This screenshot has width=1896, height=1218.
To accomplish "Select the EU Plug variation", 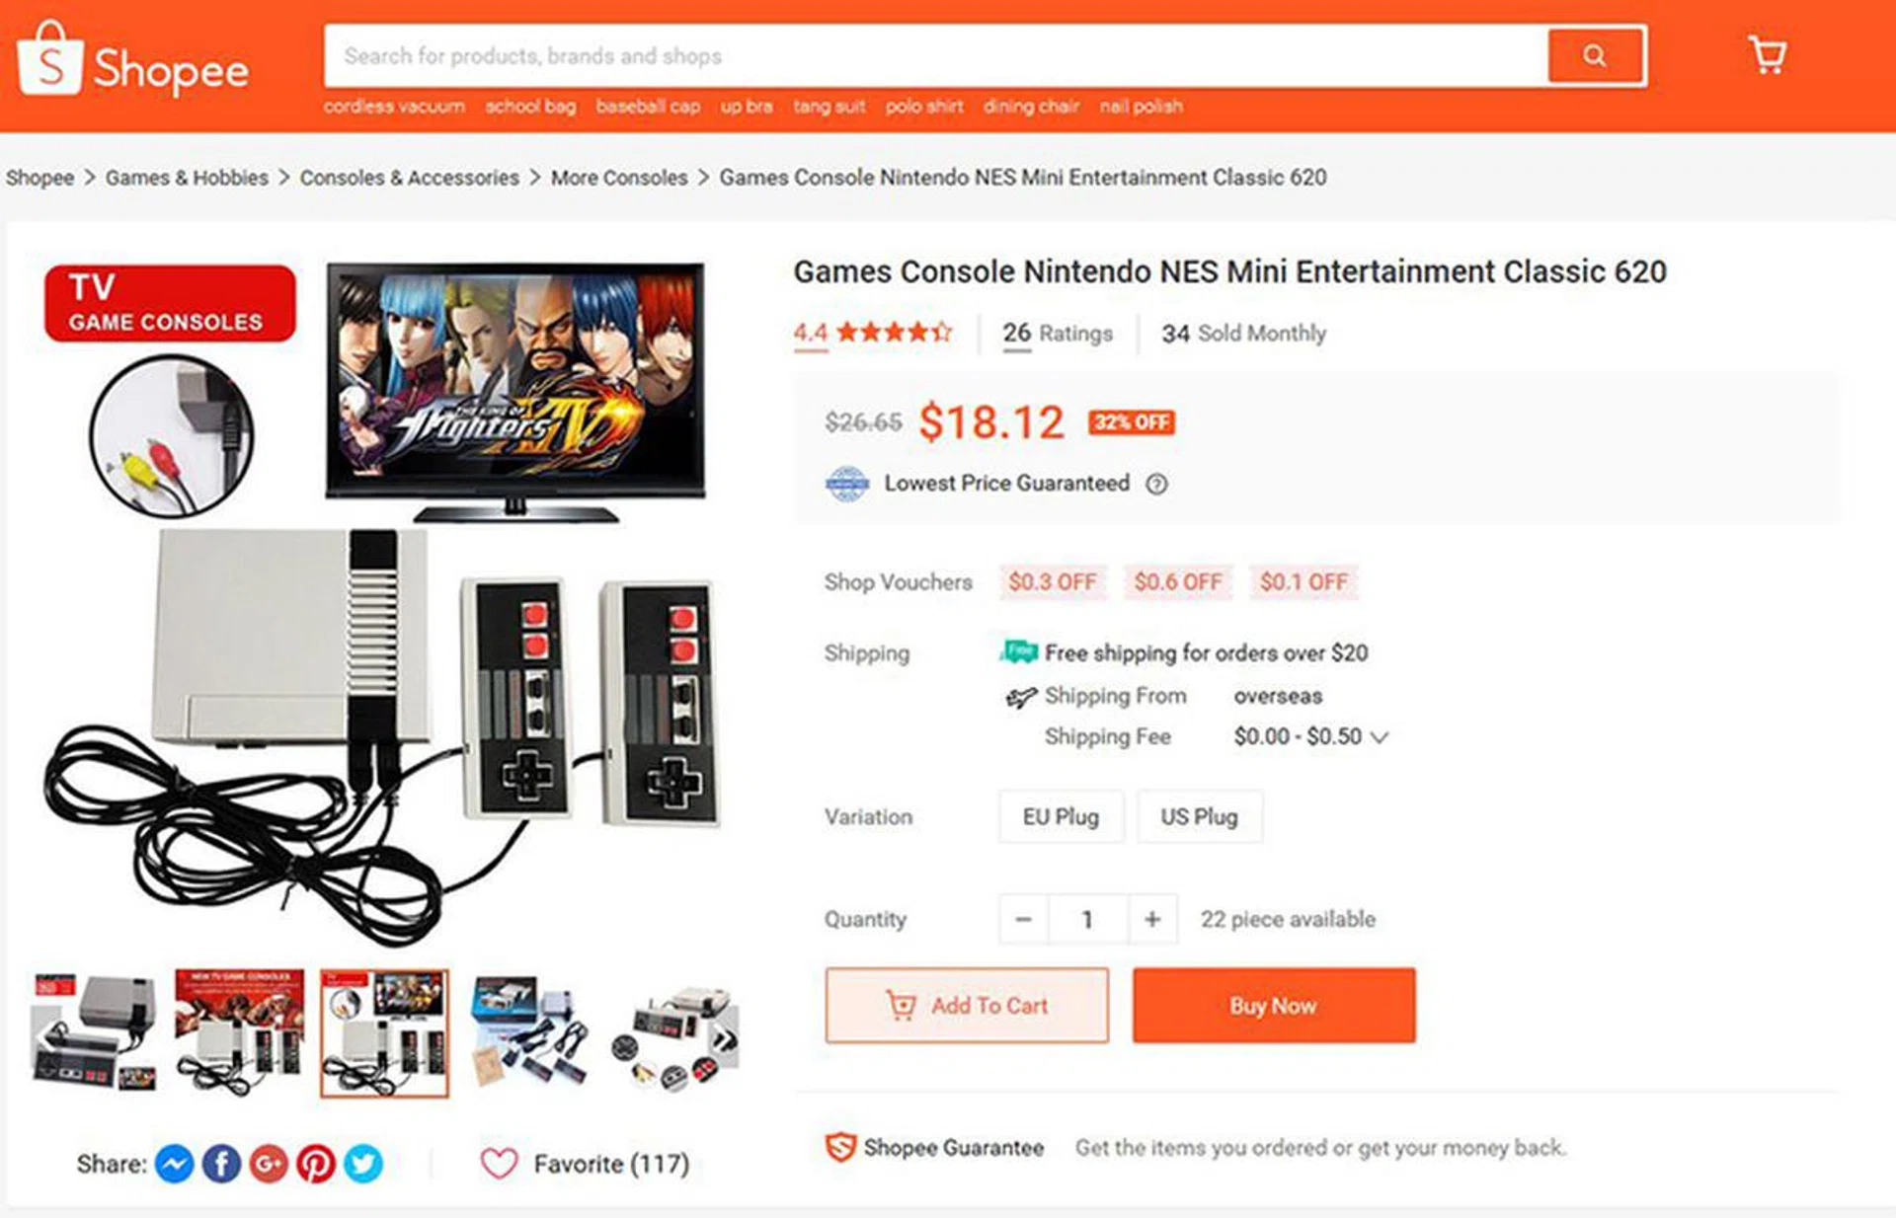I will point(1061,817).
